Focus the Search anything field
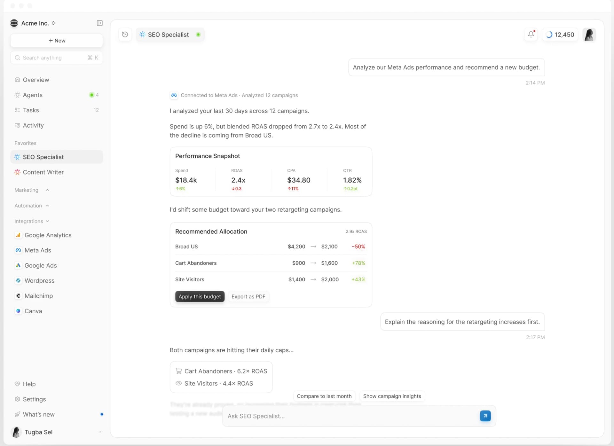The image size is (614, 446). [x=57, y=58]
